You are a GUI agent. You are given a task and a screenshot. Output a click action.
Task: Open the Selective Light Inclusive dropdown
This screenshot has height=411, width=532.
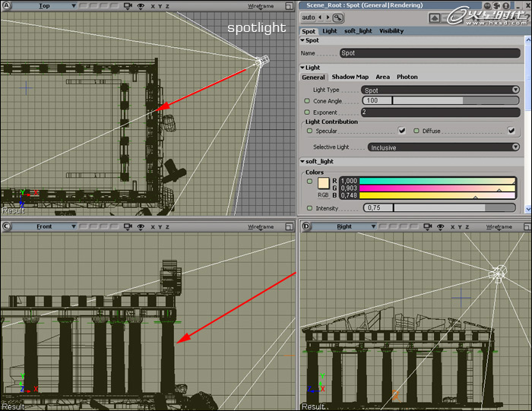(443, 147)
